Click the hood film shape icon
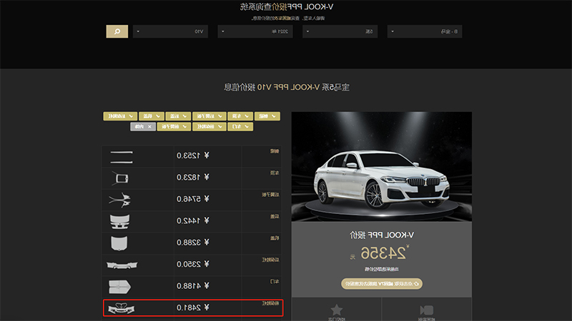 119,243
